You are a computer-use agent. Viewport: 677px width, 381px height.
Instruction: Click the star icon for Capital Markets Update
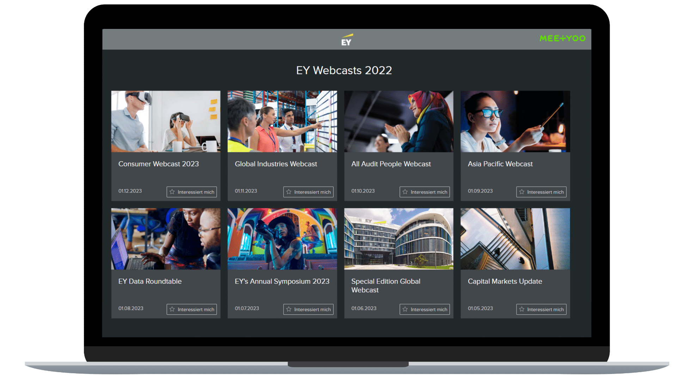(522, 309)
